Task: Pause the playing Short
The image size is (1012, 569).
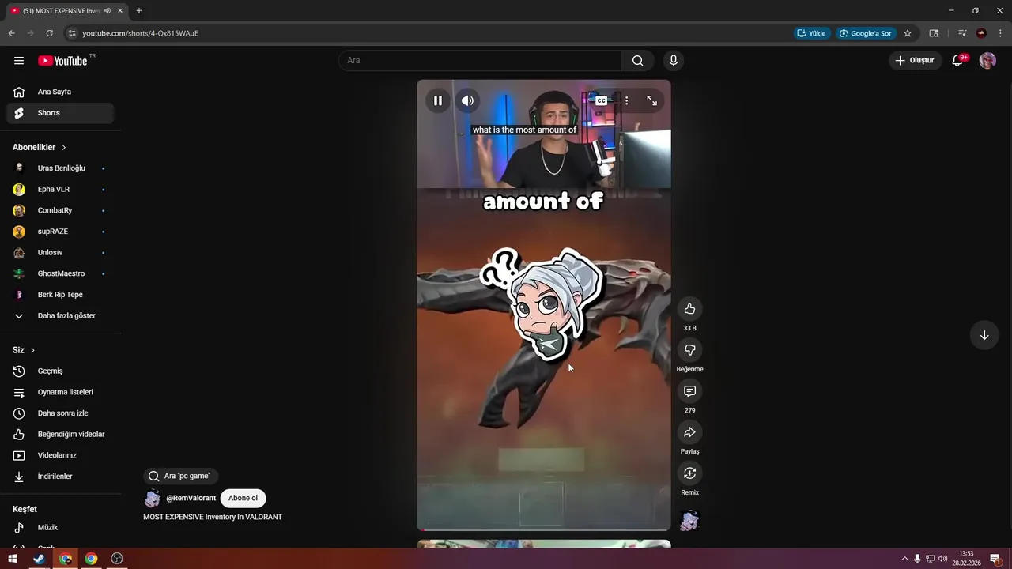Action: [x=437, y=100]
